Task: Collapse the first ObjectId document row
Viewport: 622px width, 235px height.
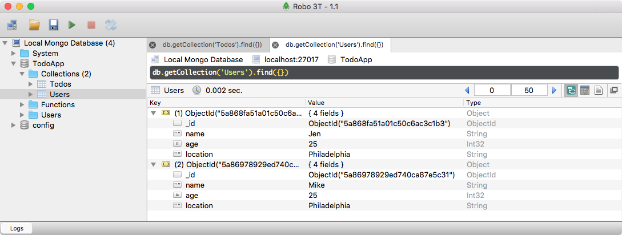Action: pyautogui.click(x=153, y=114)
